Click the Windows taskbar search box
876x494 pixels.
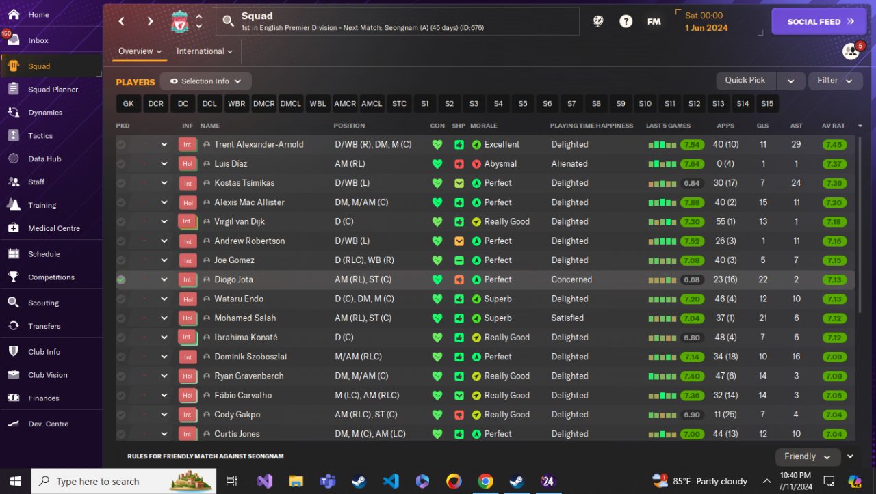123,481
